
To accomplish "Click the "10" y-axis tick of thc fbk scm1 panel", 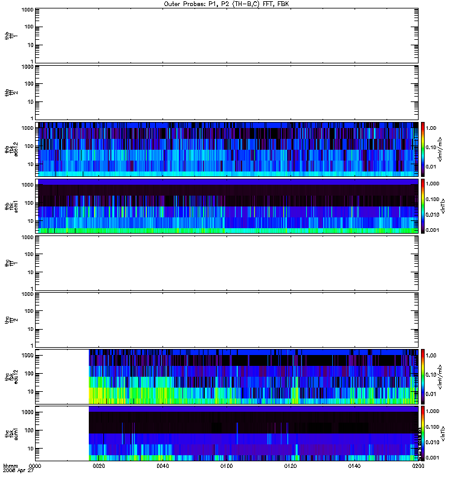I will coord(31,449).
